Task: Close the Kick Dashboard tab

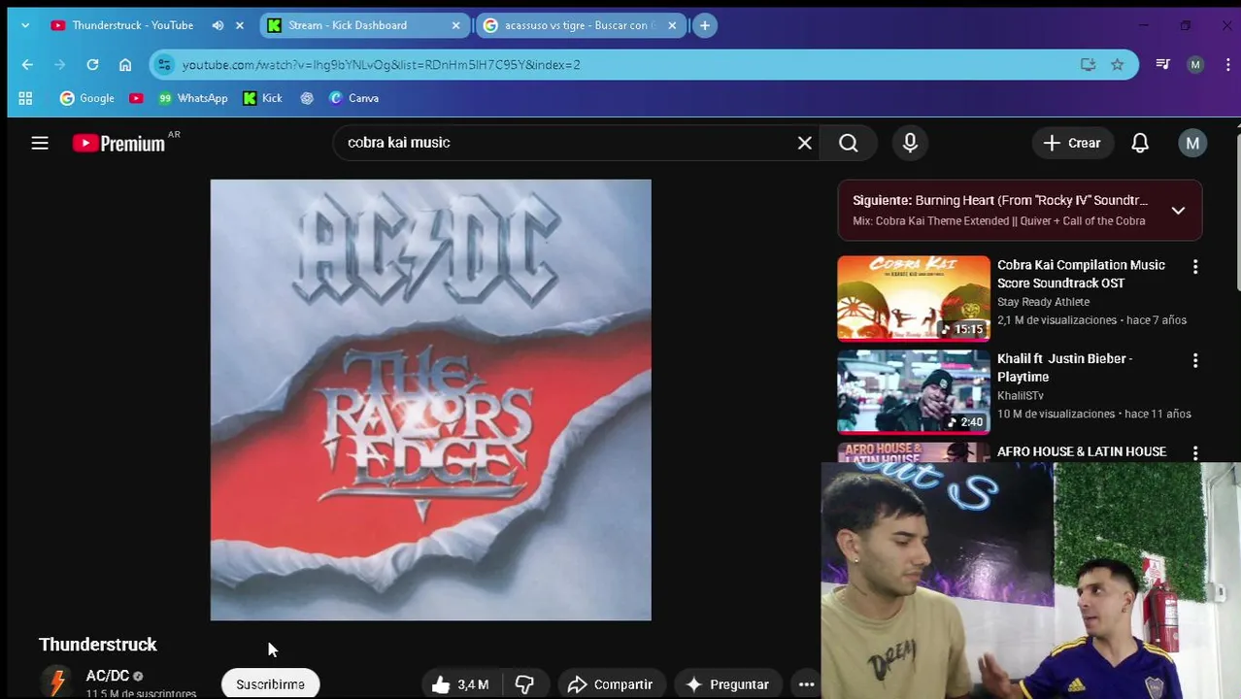Action: [455, 25]
